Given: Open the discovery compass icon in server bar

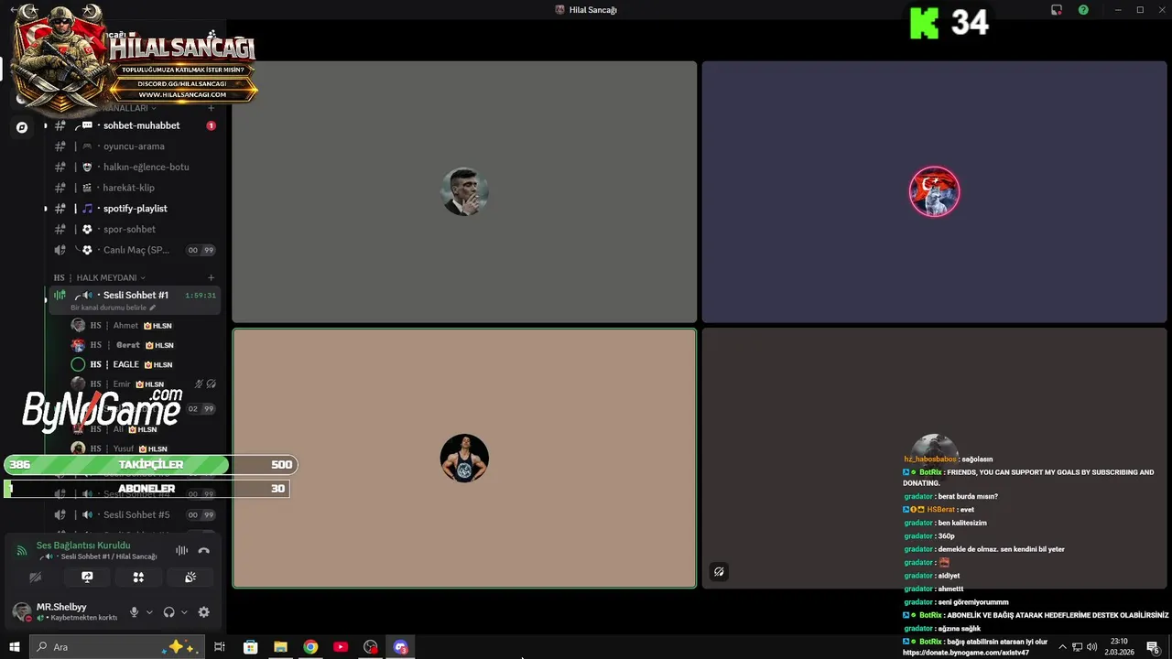Looking at the screenshot, I should [x=22, y=127].
